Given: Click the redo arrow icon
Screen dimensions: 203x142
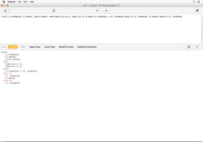Looking at the screenshot, I should pos(106,10).
